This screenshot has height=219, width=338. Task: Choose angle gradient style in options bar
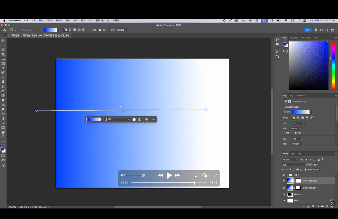[x=74, y=30]
